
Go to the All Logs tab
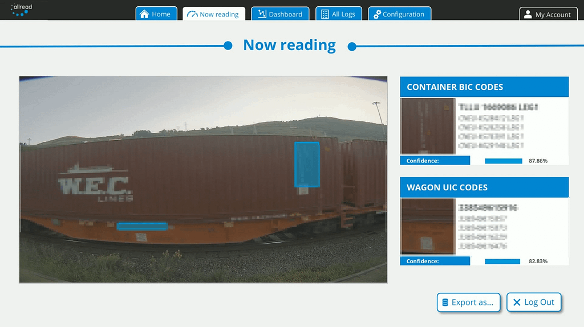339,14
